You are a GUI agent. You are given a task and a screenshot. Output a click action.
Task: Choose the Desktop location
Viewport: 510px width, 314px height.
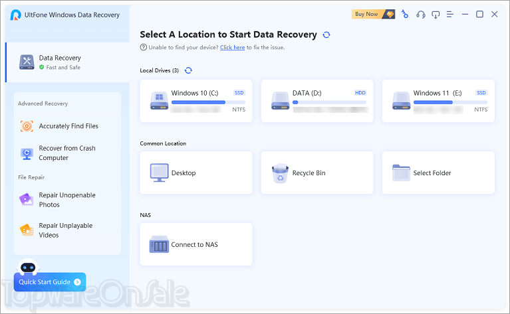tap(196, 173)
